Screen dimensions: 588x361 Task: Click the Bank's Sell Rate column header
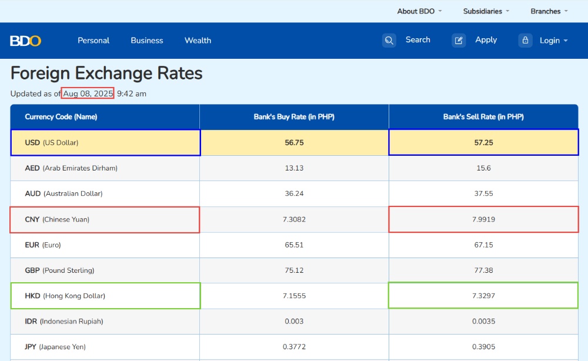483,117
